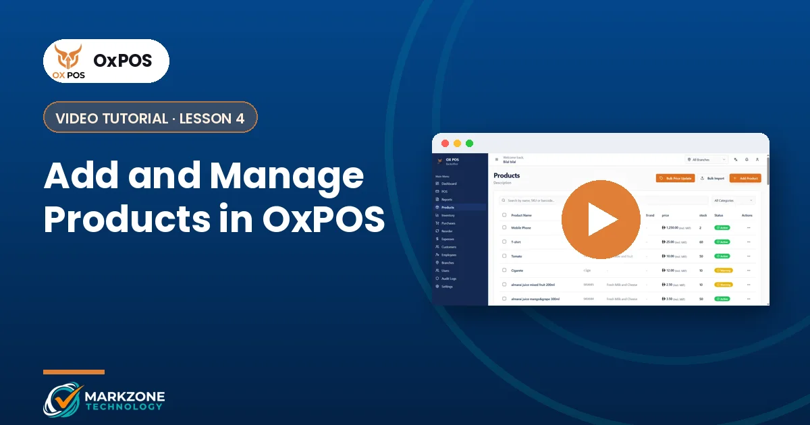Open the user profile icon

point(757,160)
